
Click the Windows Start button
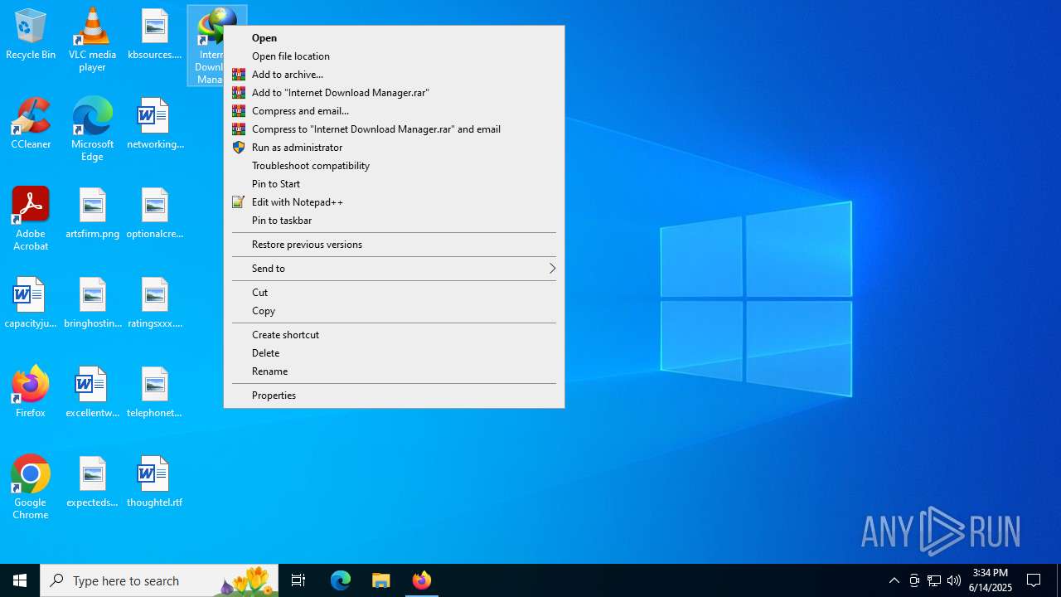click(x=20, y=580)
